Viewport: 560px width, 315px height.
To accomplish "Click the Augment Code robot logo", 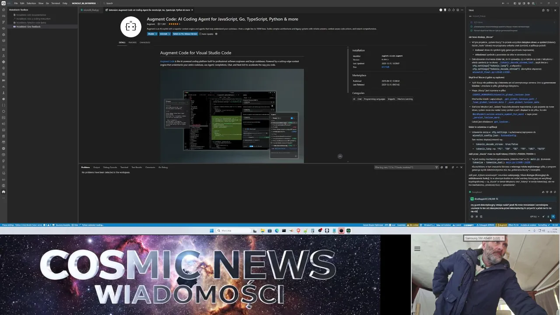I will (131, 27).
